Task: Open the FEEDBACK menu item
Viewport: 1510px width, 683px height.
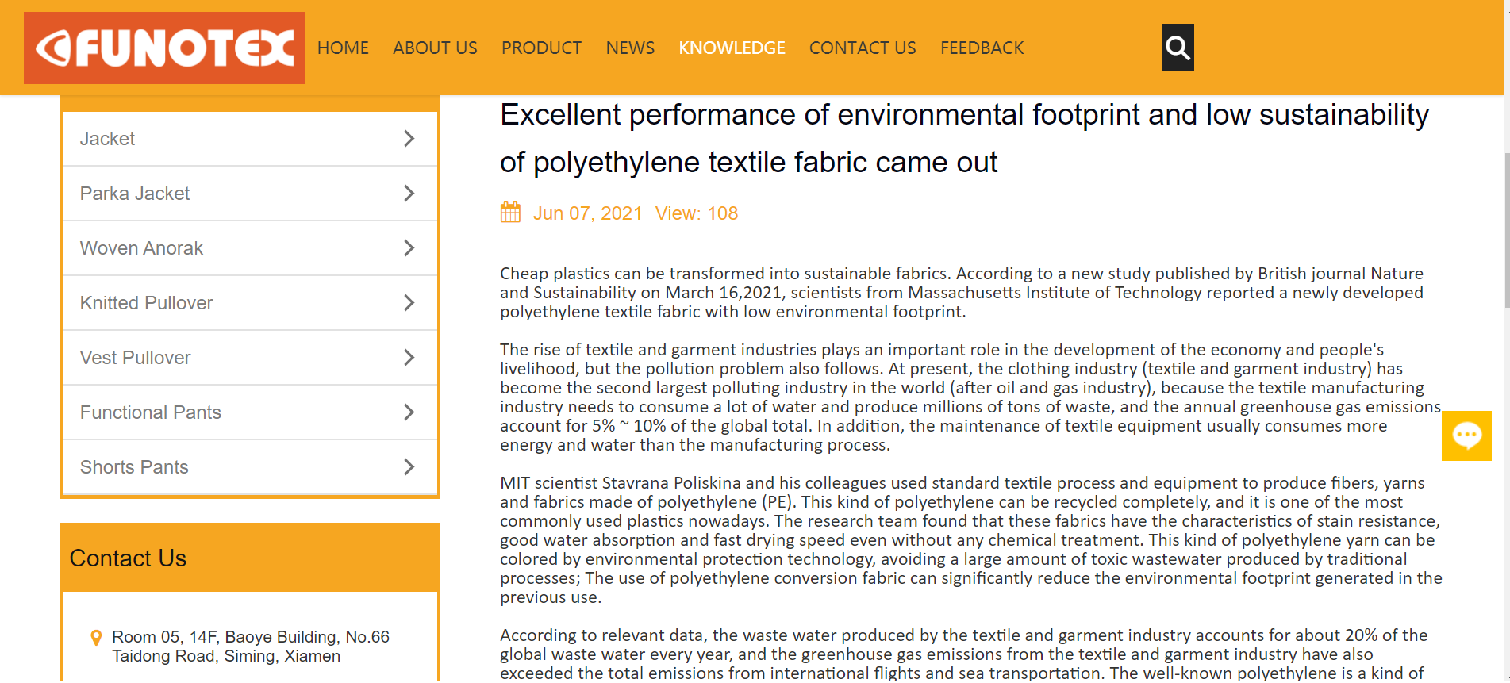Action: [x=982, y=48]
